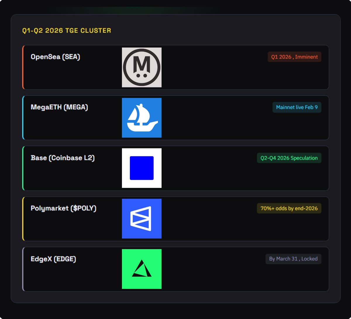This screenshot has width=351, height=319.
Task: Select the 'Q2-Q4 2026 Speculation' badge
Action: tap(289, 158)
